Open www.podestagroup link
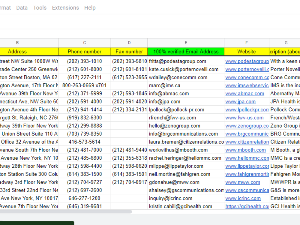Image resolution: width=300 pixels, height=225 pixels. point(247,61)
